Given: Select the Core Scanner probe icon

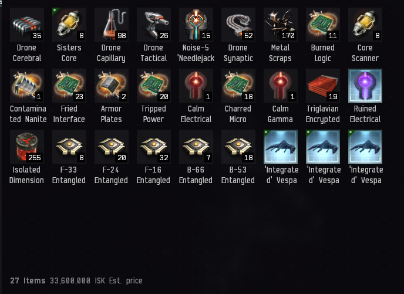Looking at the screenshot, I should (365, 25).
